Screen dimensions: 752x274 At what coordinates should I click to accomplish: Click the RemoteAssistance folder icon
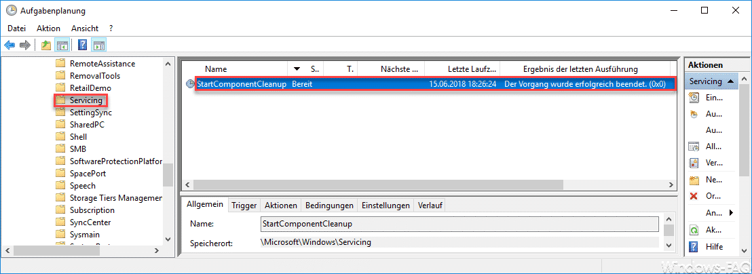pyautogui.click(x=60, y=63)
